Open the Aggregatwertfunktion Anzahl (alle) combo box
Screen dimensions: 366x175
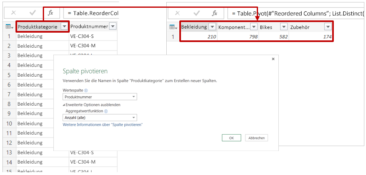pos(100,117)
